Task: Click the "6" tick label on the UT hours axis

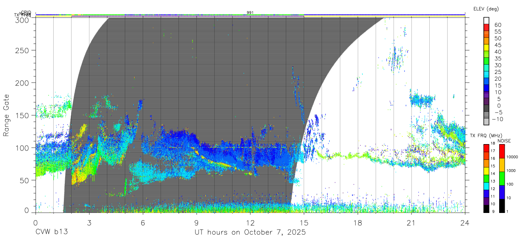Action: tap(143, 222)
